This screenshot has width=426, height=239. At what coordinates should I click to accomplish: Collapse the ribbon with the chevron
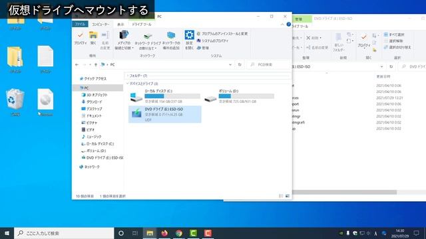click(282, 25)
